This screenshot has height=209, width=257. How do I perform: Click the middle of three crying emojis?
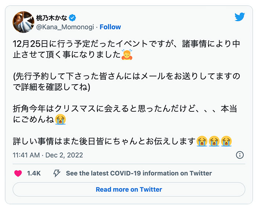point(214,141)
